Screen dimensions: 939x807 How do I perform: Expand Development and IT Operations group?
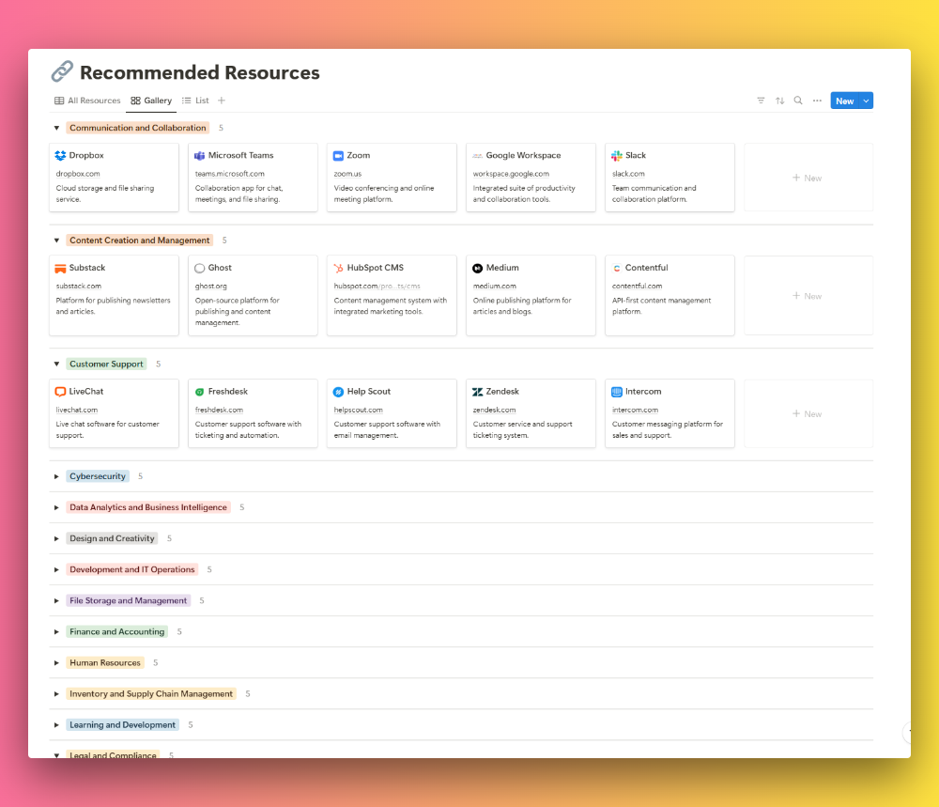(x=56, y=569)
